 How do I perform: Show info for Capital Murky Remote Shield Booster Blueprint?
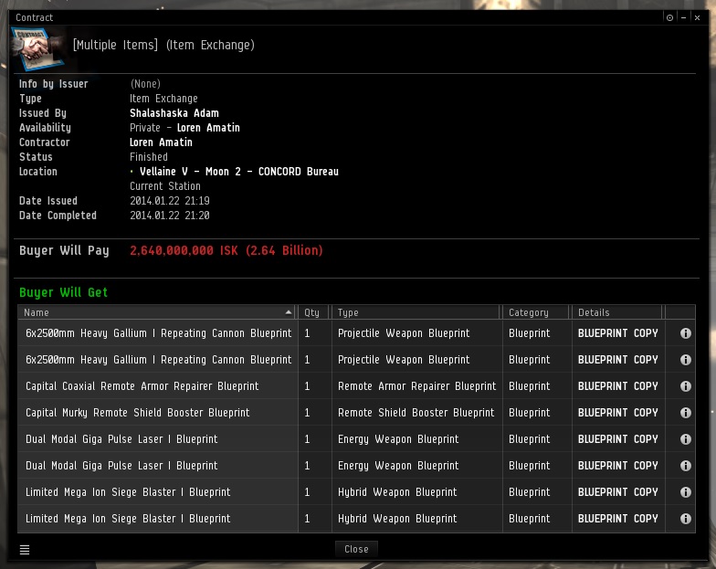[x=685, y=413]
